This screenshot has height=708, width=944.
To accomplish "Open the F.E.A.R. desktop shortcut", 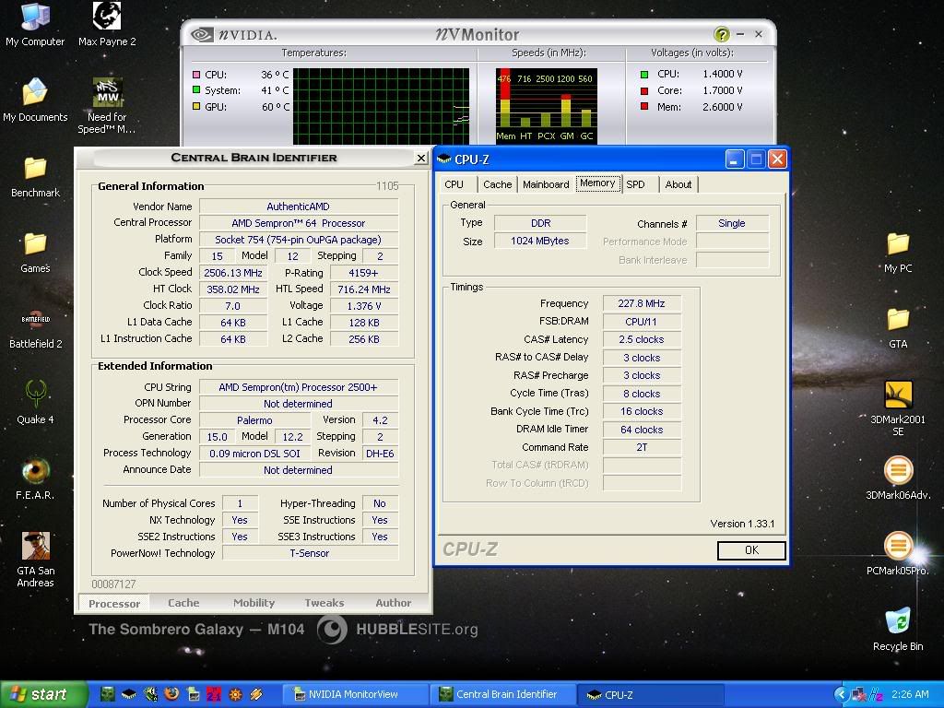I will [35, 470].
